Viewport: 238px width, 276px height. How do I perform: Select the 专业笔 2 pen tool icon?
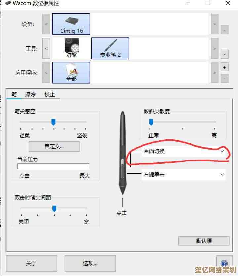[110, 48]
